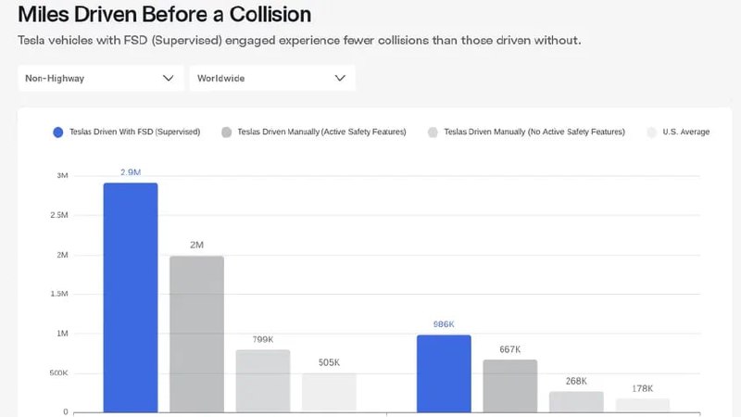The height and width of the screenshot is (417, 741).
Task: Click Teslas Driven Manually (Active Safety Features) label
Action: (x=321, y=133)
